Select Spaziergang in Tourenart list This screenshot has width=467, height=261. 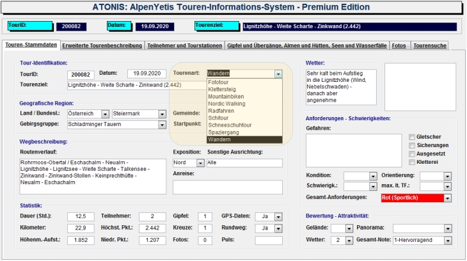pos(244,132)
